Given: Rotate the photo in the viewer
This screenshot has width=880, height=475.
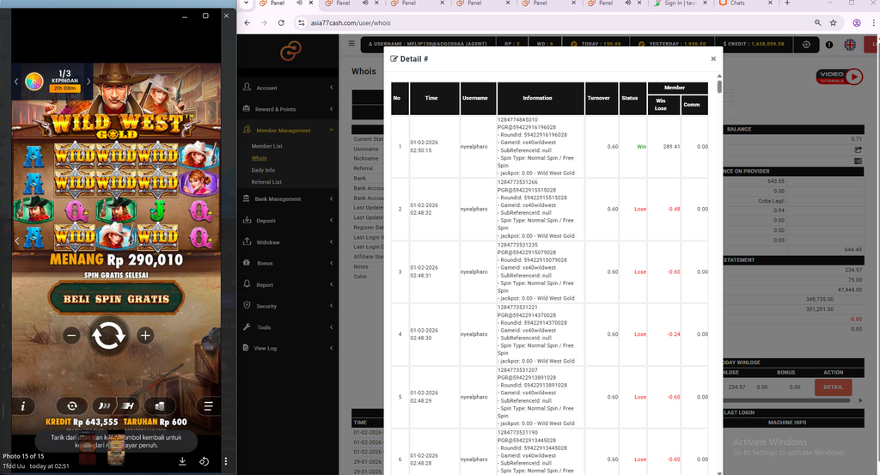Looking at the screenshot, I should click(x=205, y=461).
